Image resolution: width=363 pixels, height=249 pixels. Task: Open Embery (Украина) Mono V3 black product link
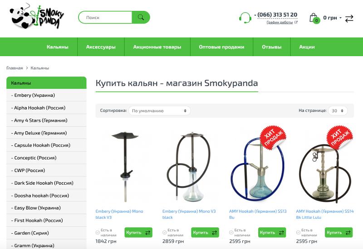click(x=189, y=214)
